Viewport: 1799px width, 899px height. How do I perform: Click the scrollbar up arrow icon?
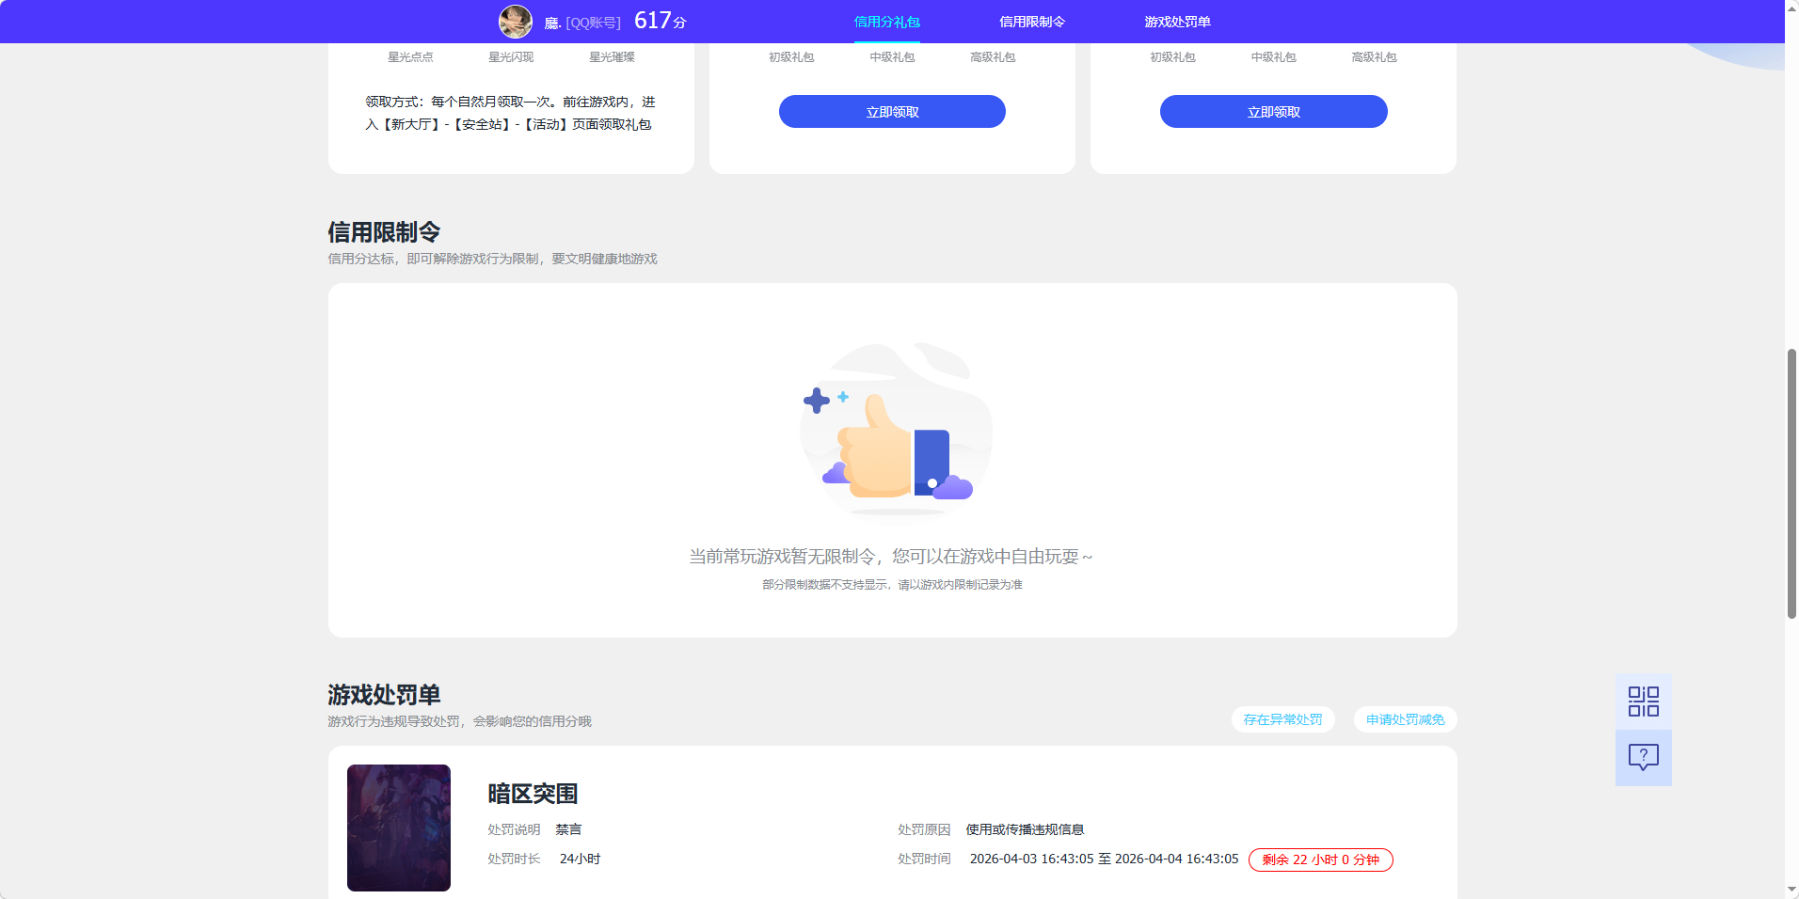coord(1790,8)
